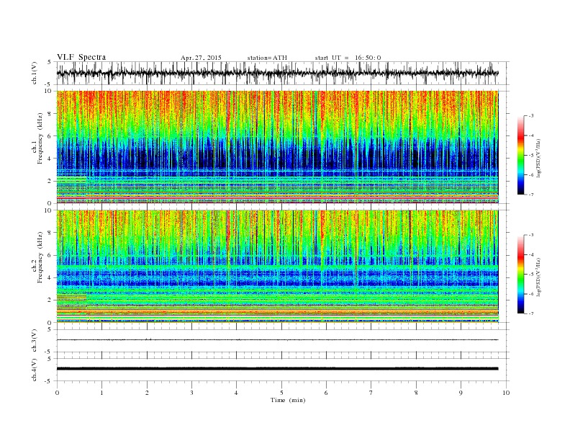Click time axis tick label "1"
Screen dimensions: 570x441
[101, 393]
